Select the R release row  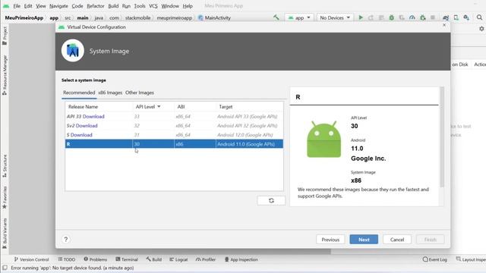(x=174, y=144)
